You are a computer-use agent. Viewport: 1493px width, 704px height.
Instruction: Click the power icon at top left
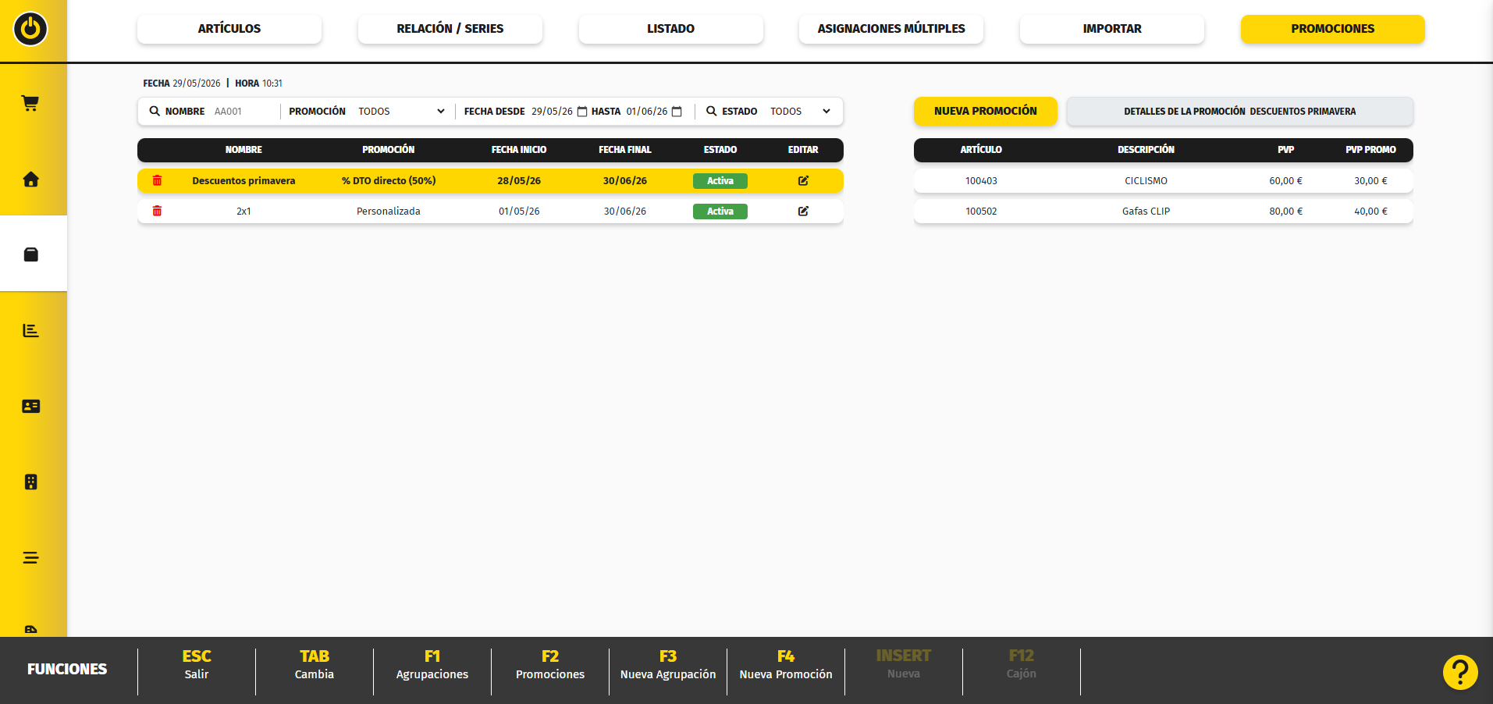30,29
